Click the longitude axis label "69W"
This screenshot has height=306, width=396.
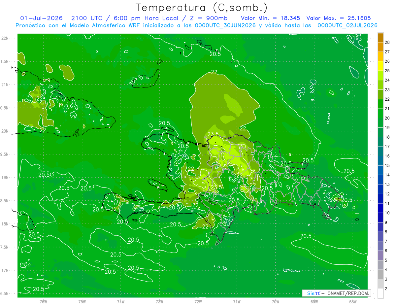pyautogui.click(x=314, y=301)
